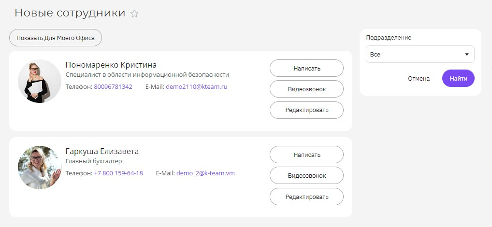Screen dimensions: 492x227
Task: Call phone number 80096781342
Action: [x=113, y=87]
